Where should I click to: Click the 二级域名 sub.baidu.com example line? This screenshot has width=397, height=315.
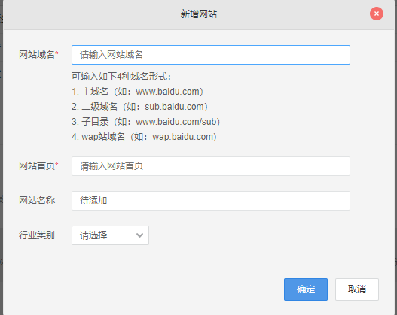[x=139, y=107]
